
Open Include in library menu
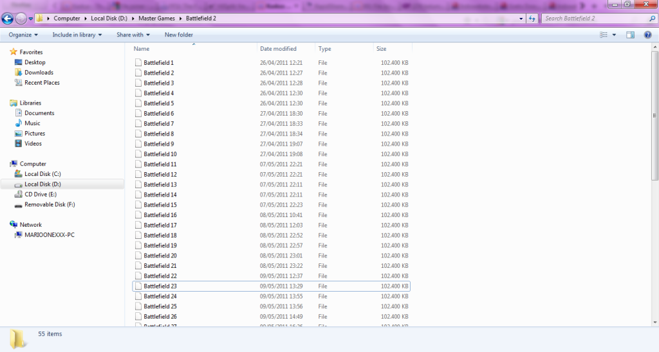pos(77,35)
